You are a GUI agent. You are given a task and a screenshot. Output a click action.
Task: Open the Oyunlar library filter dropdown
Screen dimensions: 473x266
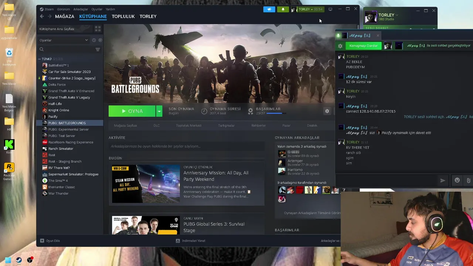tap(64, 40)
